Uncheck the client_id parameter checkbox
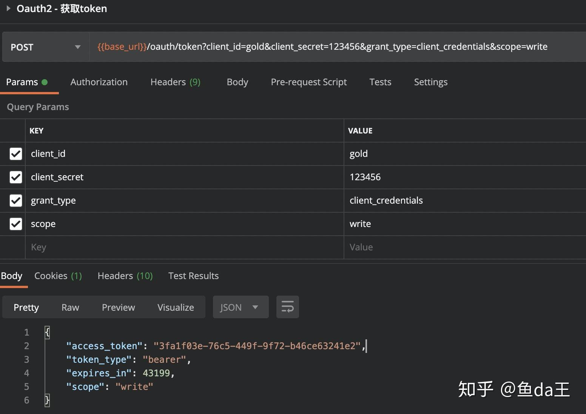 (16, 154)
